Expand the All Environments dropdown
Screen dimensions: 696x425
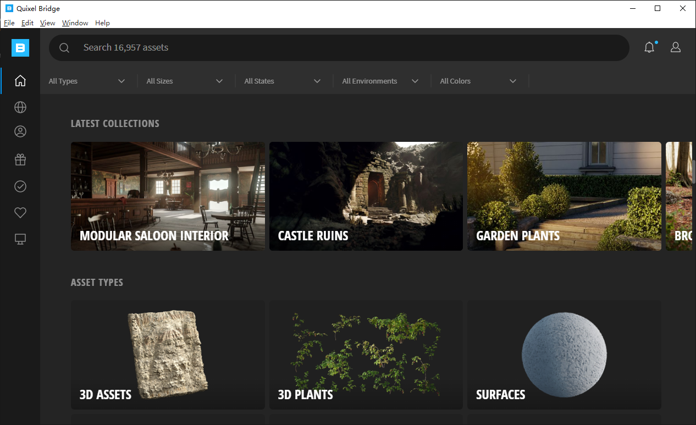(x=380, y=81)
